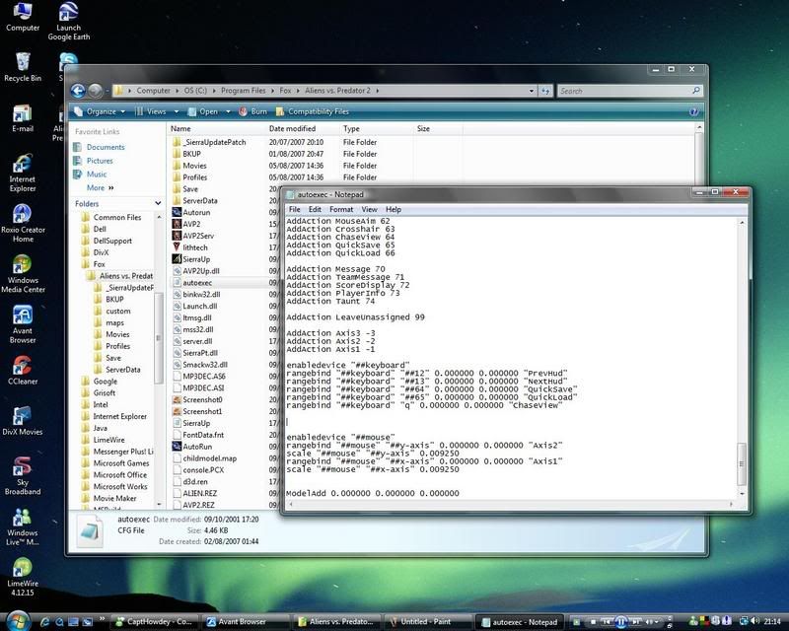Launch Internet Explorer from Quick Launch
Screen dimensions: 789x631
(x=44, y=622)
